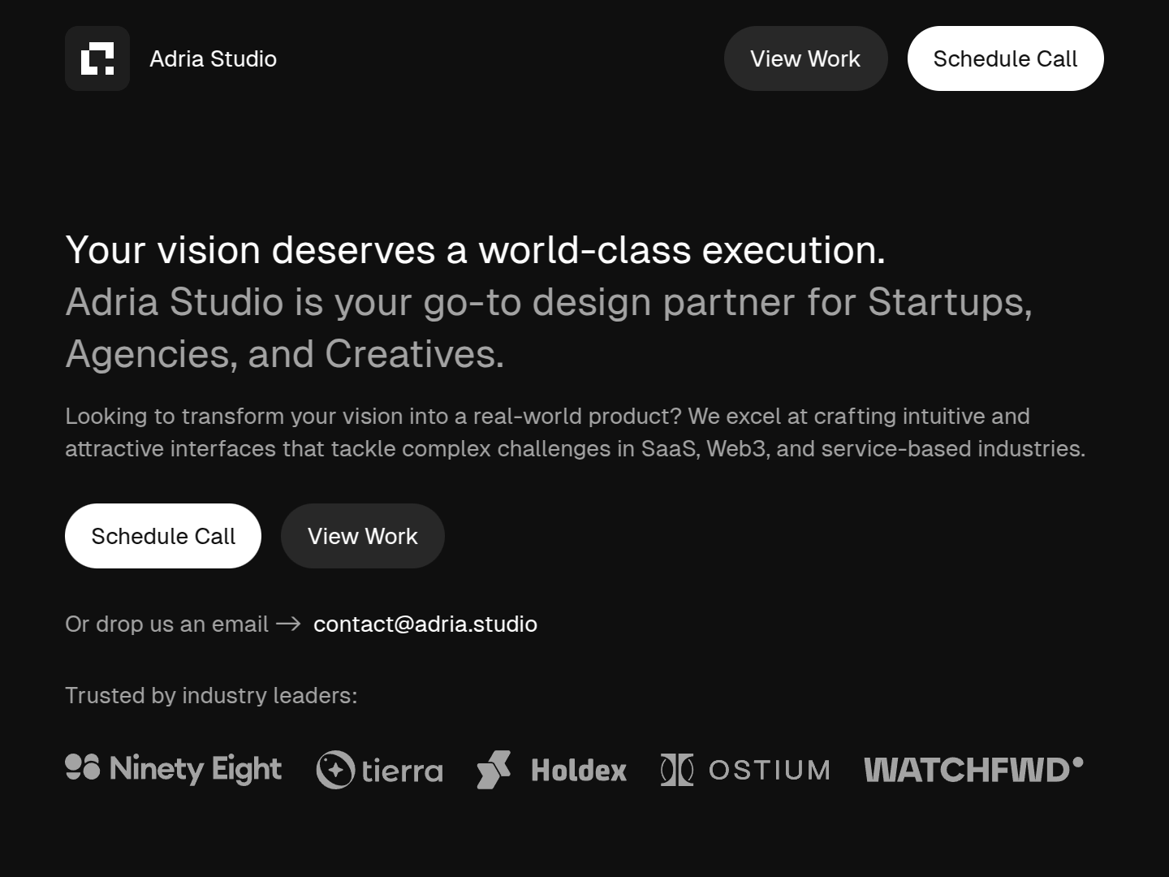
Task: Click the Ostium emblem icon
Action: (677, 770)
